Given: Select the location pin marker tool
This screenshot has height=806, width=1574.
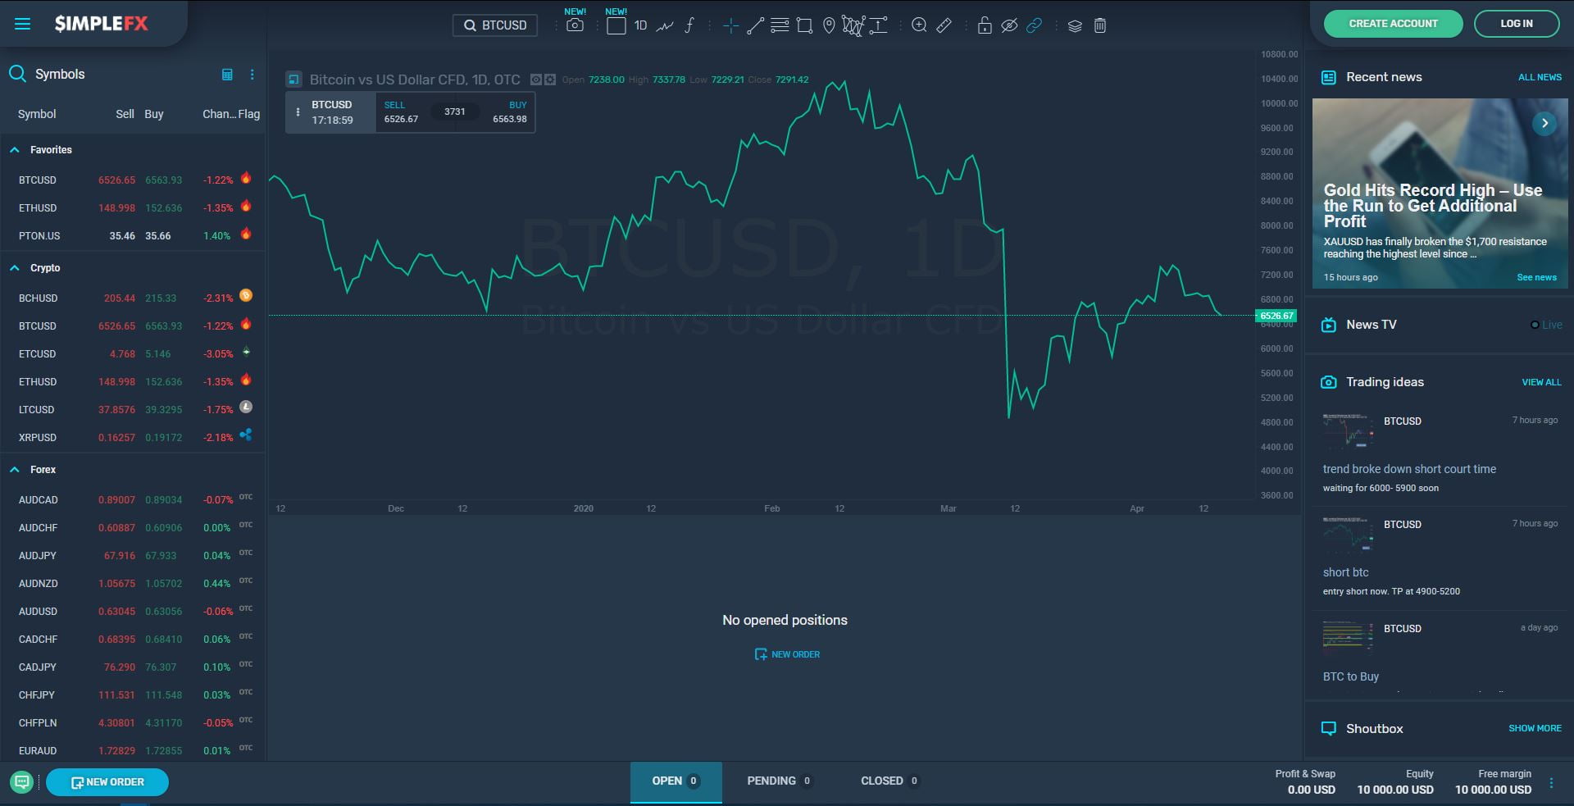Looking at the screenshot, I should tap(829, 25).
